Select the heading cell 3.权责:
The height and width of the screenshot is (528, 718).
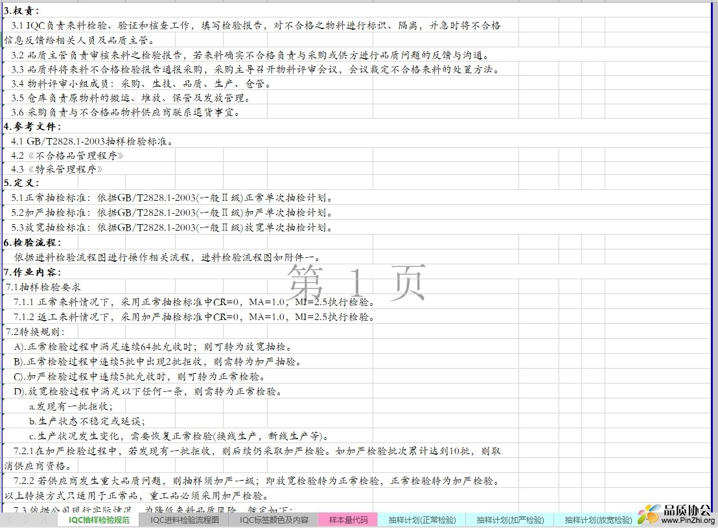tap(21, 11)
